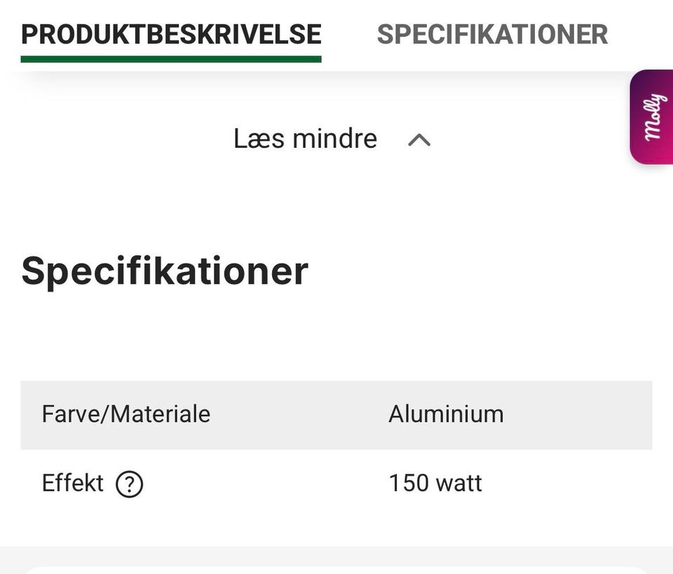Click the Effekt label text
The height and width of the screenshot is (574, 673).
point(73,484)
